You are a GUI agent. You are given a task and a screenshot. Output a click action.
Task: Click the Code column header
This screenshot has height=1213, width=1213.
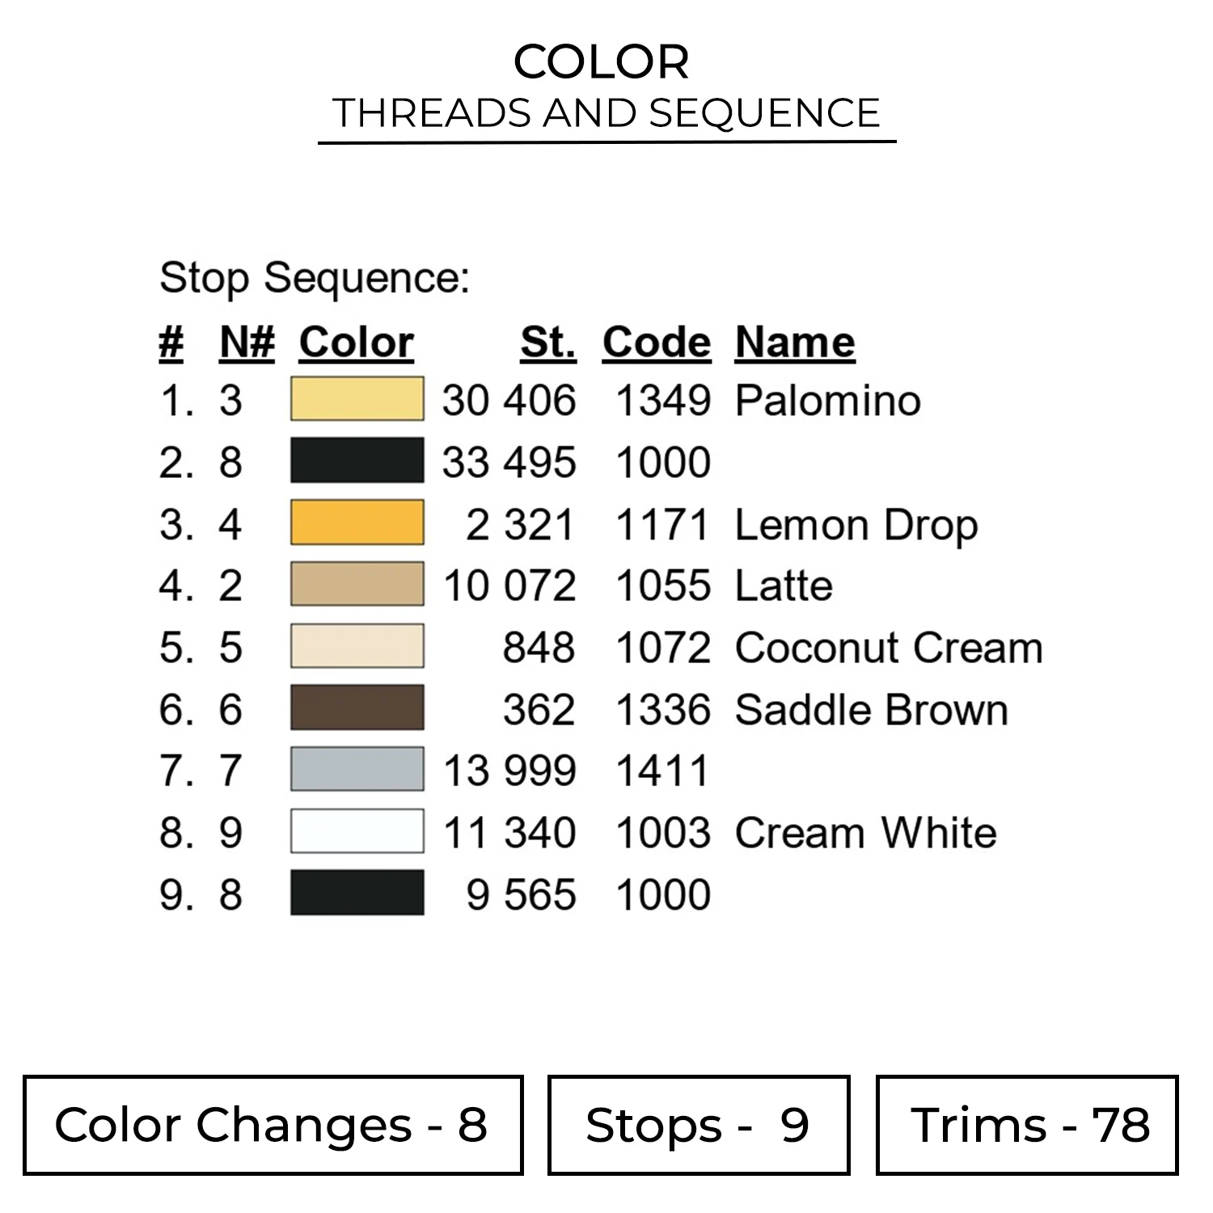(x=656, y=342)
